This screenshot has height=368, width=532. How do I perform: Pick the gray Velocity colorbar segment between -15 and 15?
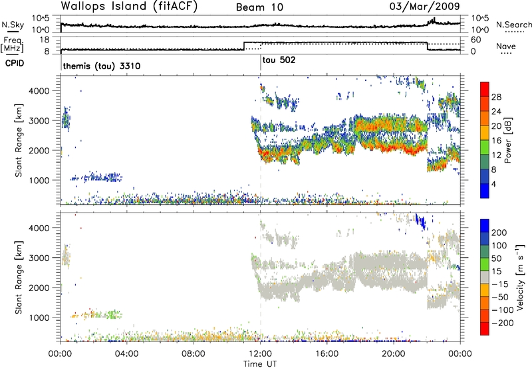coord(485,277)
